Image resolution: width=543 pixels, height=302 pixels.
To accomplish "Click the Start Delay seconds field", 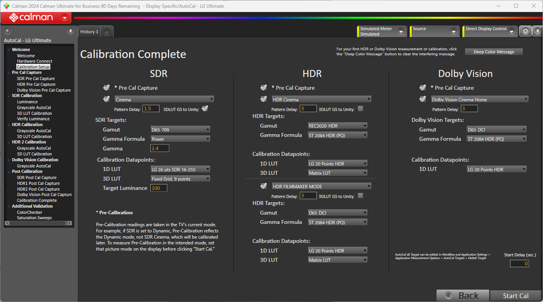I will pyautogui.click(x=519, y=263).
